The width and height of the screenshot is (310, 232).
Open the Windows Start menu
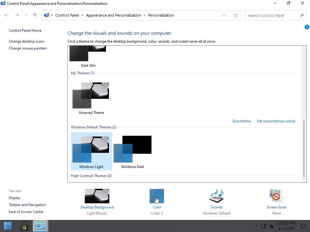pos(8,226)
